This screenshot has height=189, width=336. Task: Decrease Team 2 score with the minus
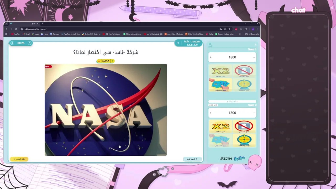pos(254,113)
